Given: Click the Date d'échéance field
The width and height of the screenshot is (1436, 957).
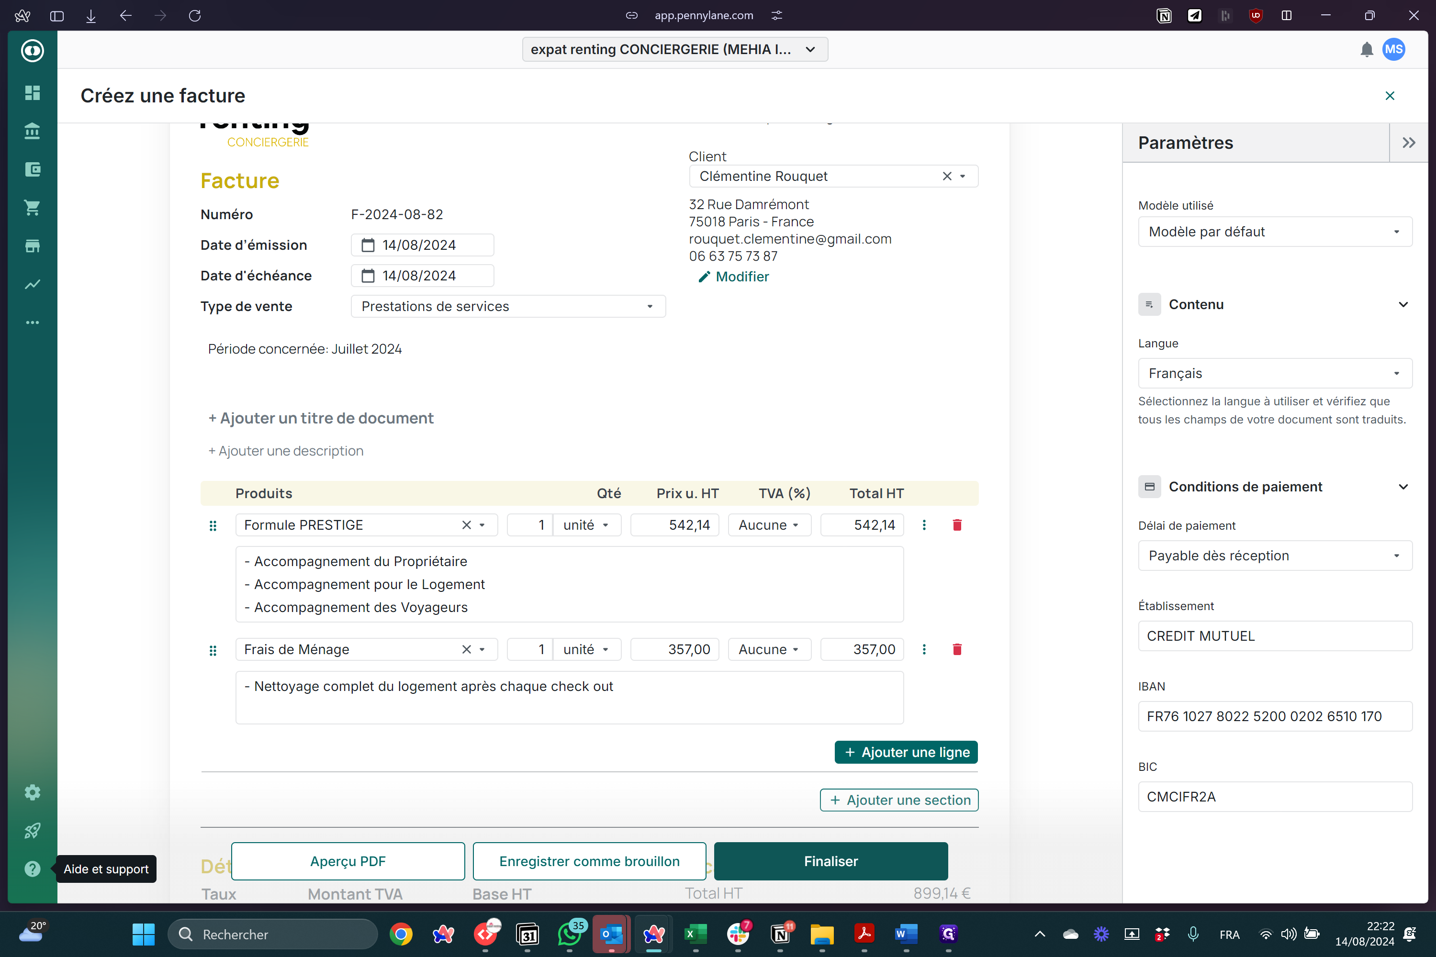Looking at the screenshot, I should (x=423, y=276).
